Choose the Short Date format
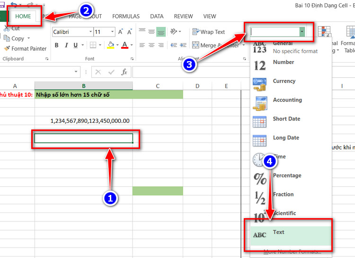 pos(291,122)
